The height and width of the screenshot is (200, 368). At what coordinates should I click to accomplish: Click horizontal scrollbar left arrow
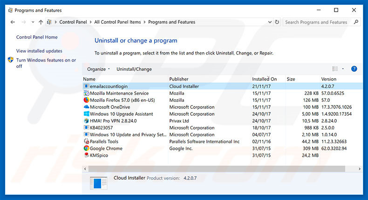pos(85,169)
